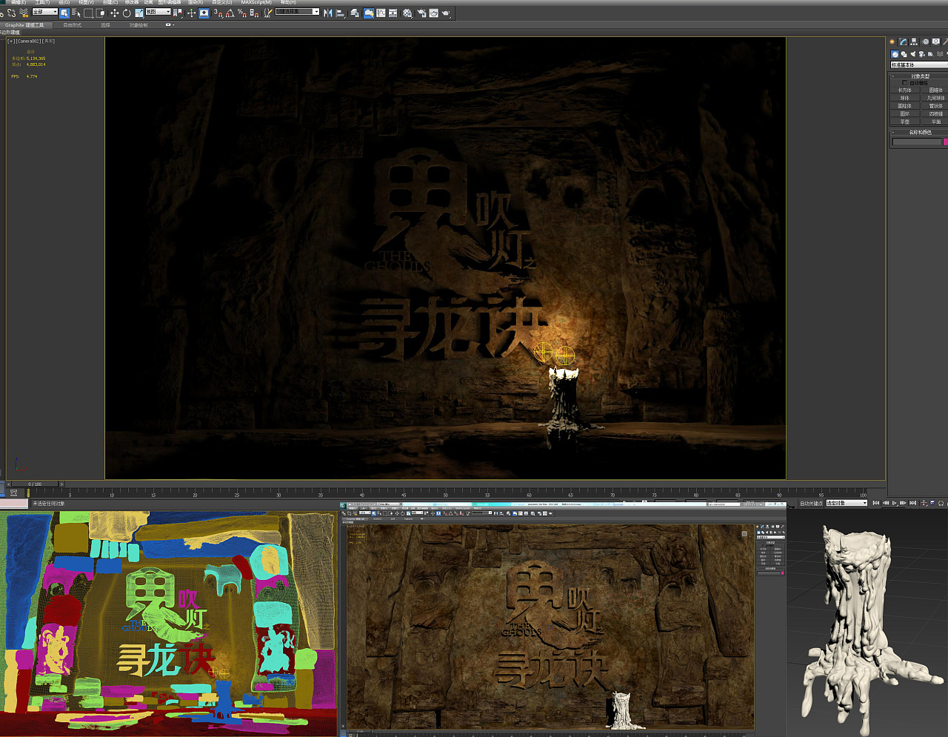Toggle the 自动栅格 checkbox

[904, 83]
